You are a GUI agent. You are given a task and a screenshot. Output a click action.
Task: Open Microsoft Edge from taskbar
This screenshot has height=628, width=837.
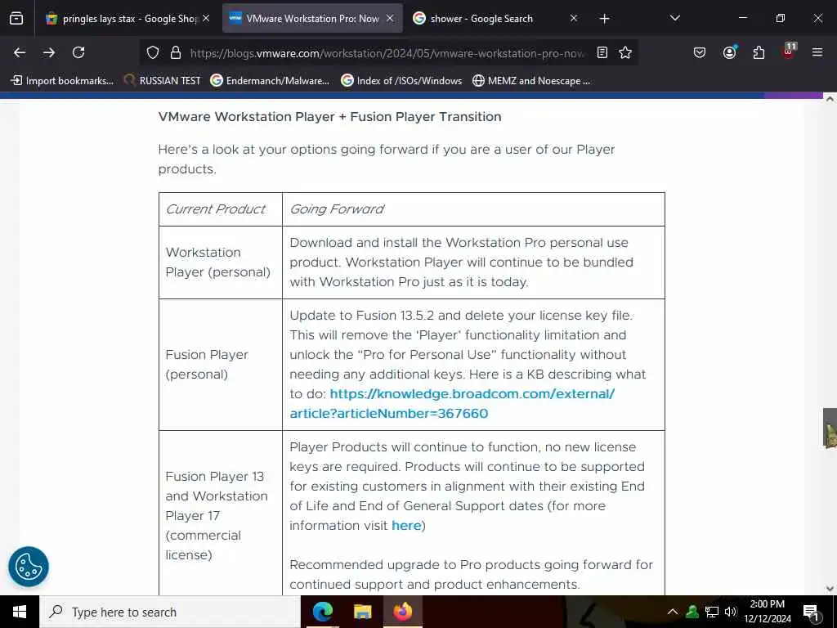pyautogui.click(x=322, y=612)
